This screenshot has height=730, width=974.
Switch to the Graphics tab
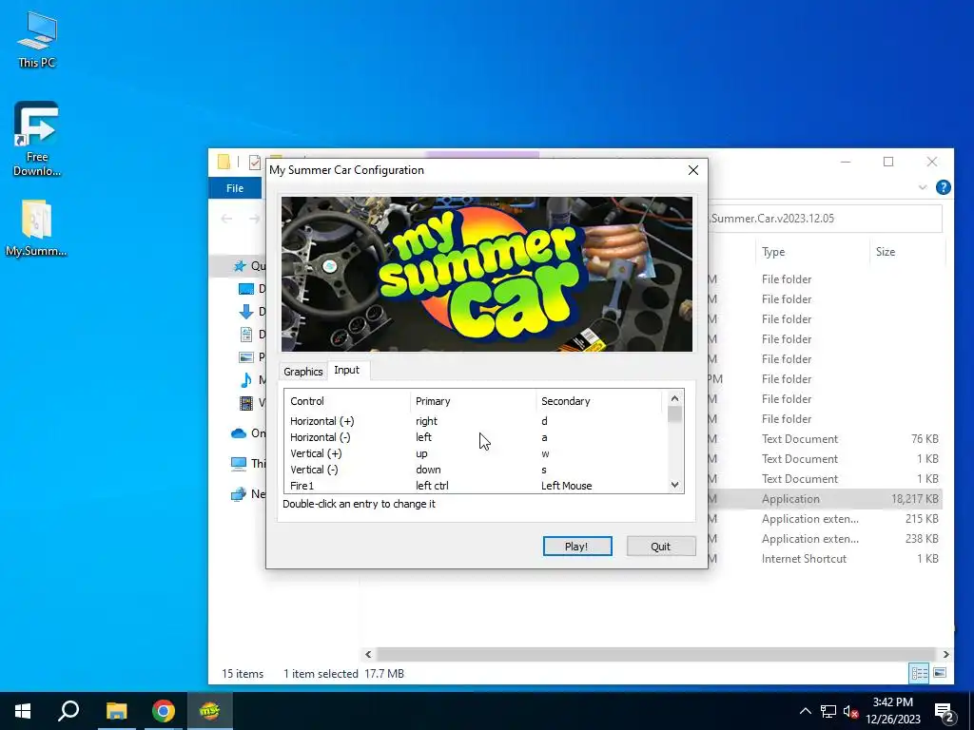303,372
